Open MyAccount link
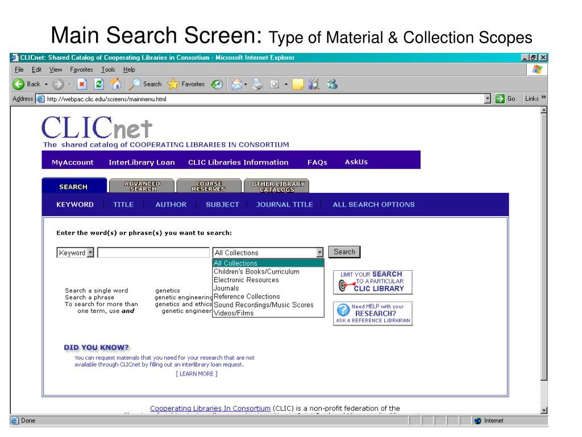 (x=73, y=162)
